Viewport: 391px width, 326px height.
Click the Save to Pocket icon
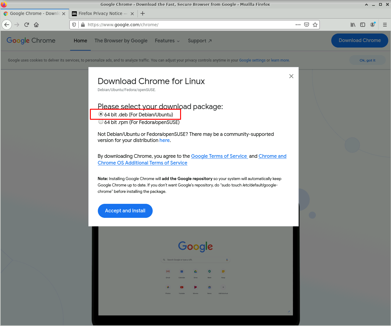[307, 25]
